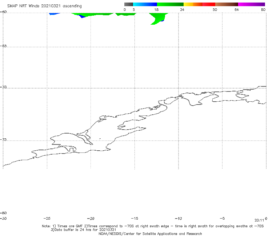Click the longitude label '-10'
Image resolution: width=269 pixels, height=236 pixels.
click(x=178, y=219)
